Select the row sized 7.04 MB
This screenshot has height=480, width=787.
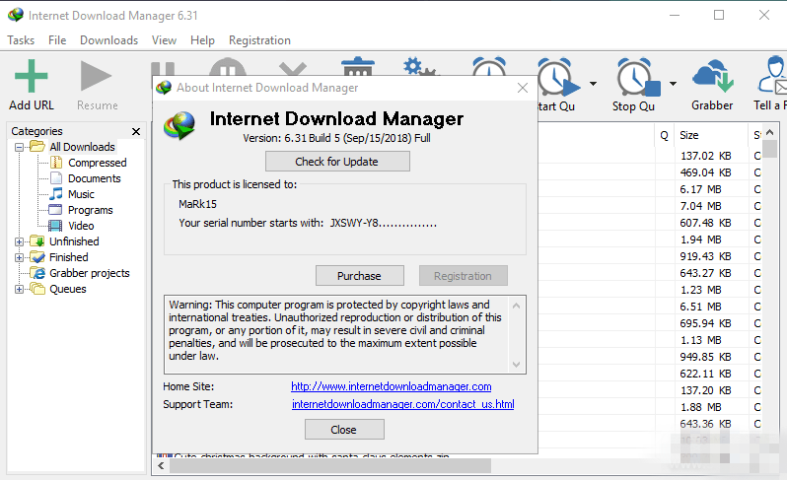coord(700,206)
